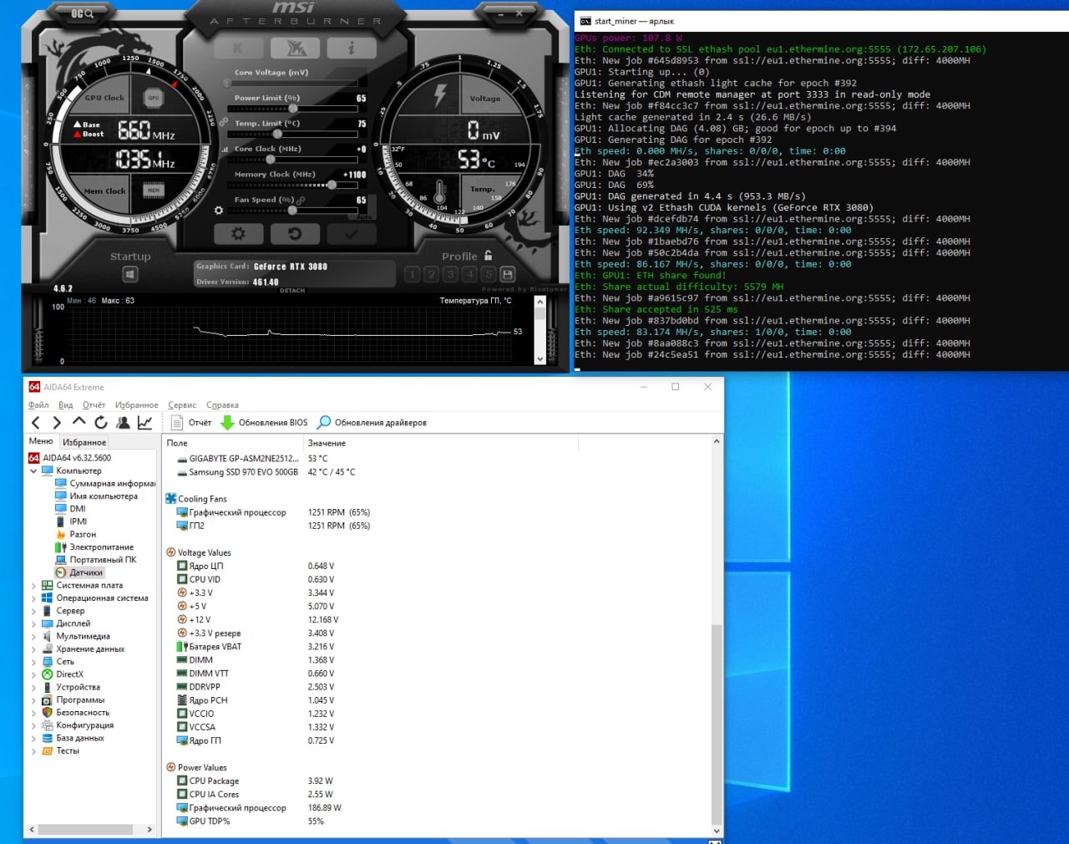Expand the Сервер tree node
The width and height of the screenshot is (1069, 844).
[x=33, y=611]
